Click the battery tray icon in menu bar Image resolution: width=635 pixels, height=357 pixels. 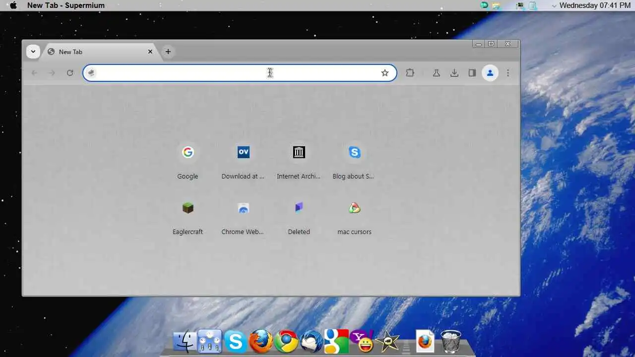(x=533, y=5)
